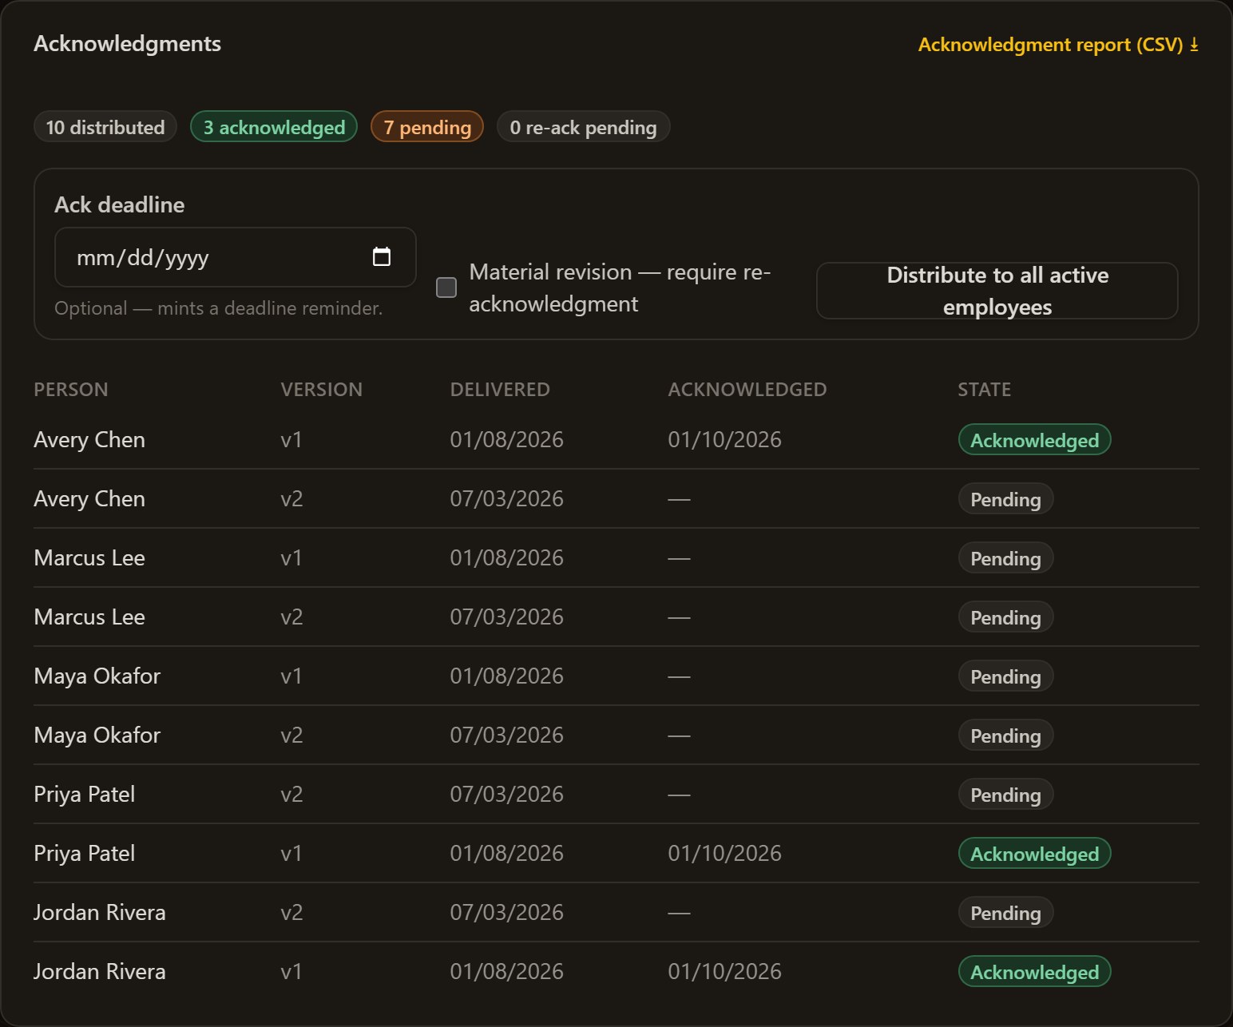Select Jordan Rivera in the v2 row

click(100, 913)
